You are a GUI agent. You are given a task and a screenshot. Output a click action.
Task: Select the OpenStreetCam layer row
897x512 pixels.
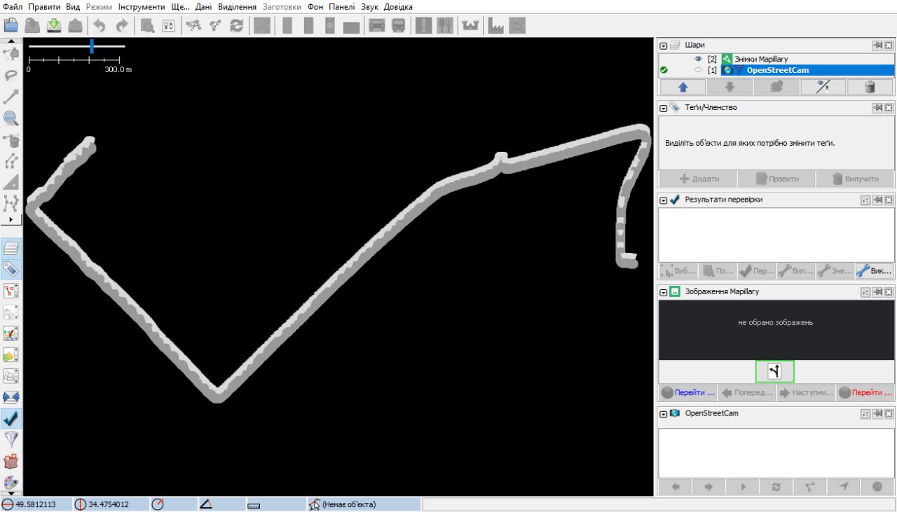click(x=776, y=70)
